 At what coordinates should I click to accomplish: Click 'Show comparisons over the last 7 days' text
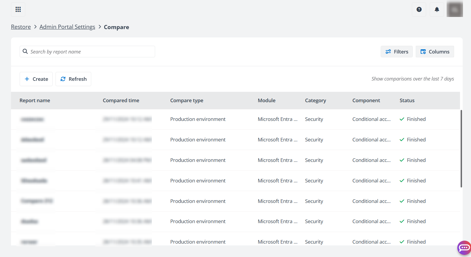(412, 79)
